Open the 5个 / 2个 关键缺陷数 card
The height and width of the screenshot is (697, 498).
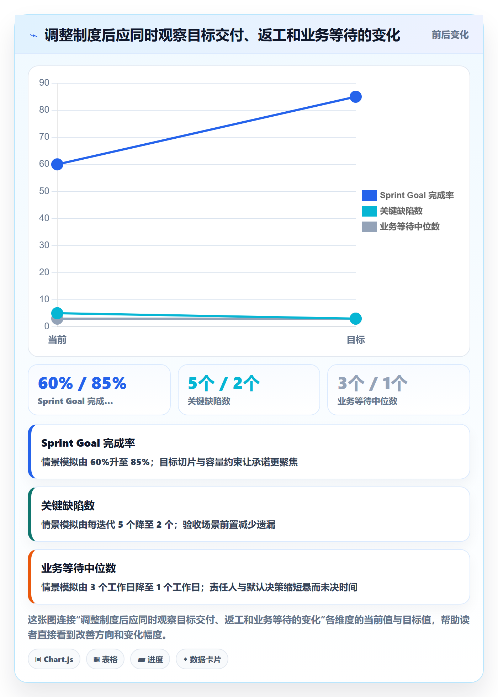click(x=249, y=390)
